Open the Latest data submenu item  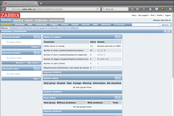pyautogui.click(x=41, y=25)
